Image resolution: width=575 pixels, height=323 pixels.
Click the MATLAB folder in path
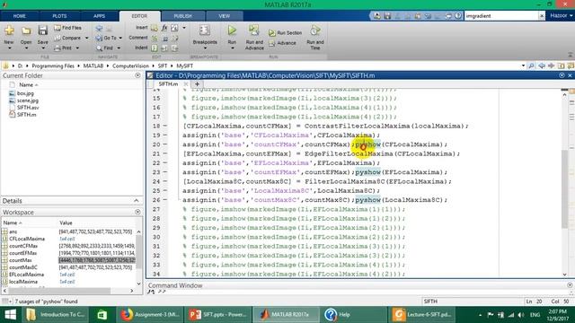[93, 65]
